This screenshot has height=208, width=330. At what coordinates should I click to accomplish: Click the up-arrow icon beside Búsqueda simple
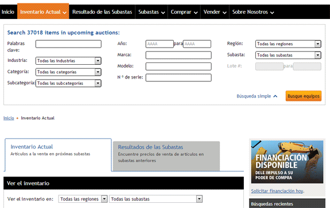pyautogui.click(x=275, y=96)
